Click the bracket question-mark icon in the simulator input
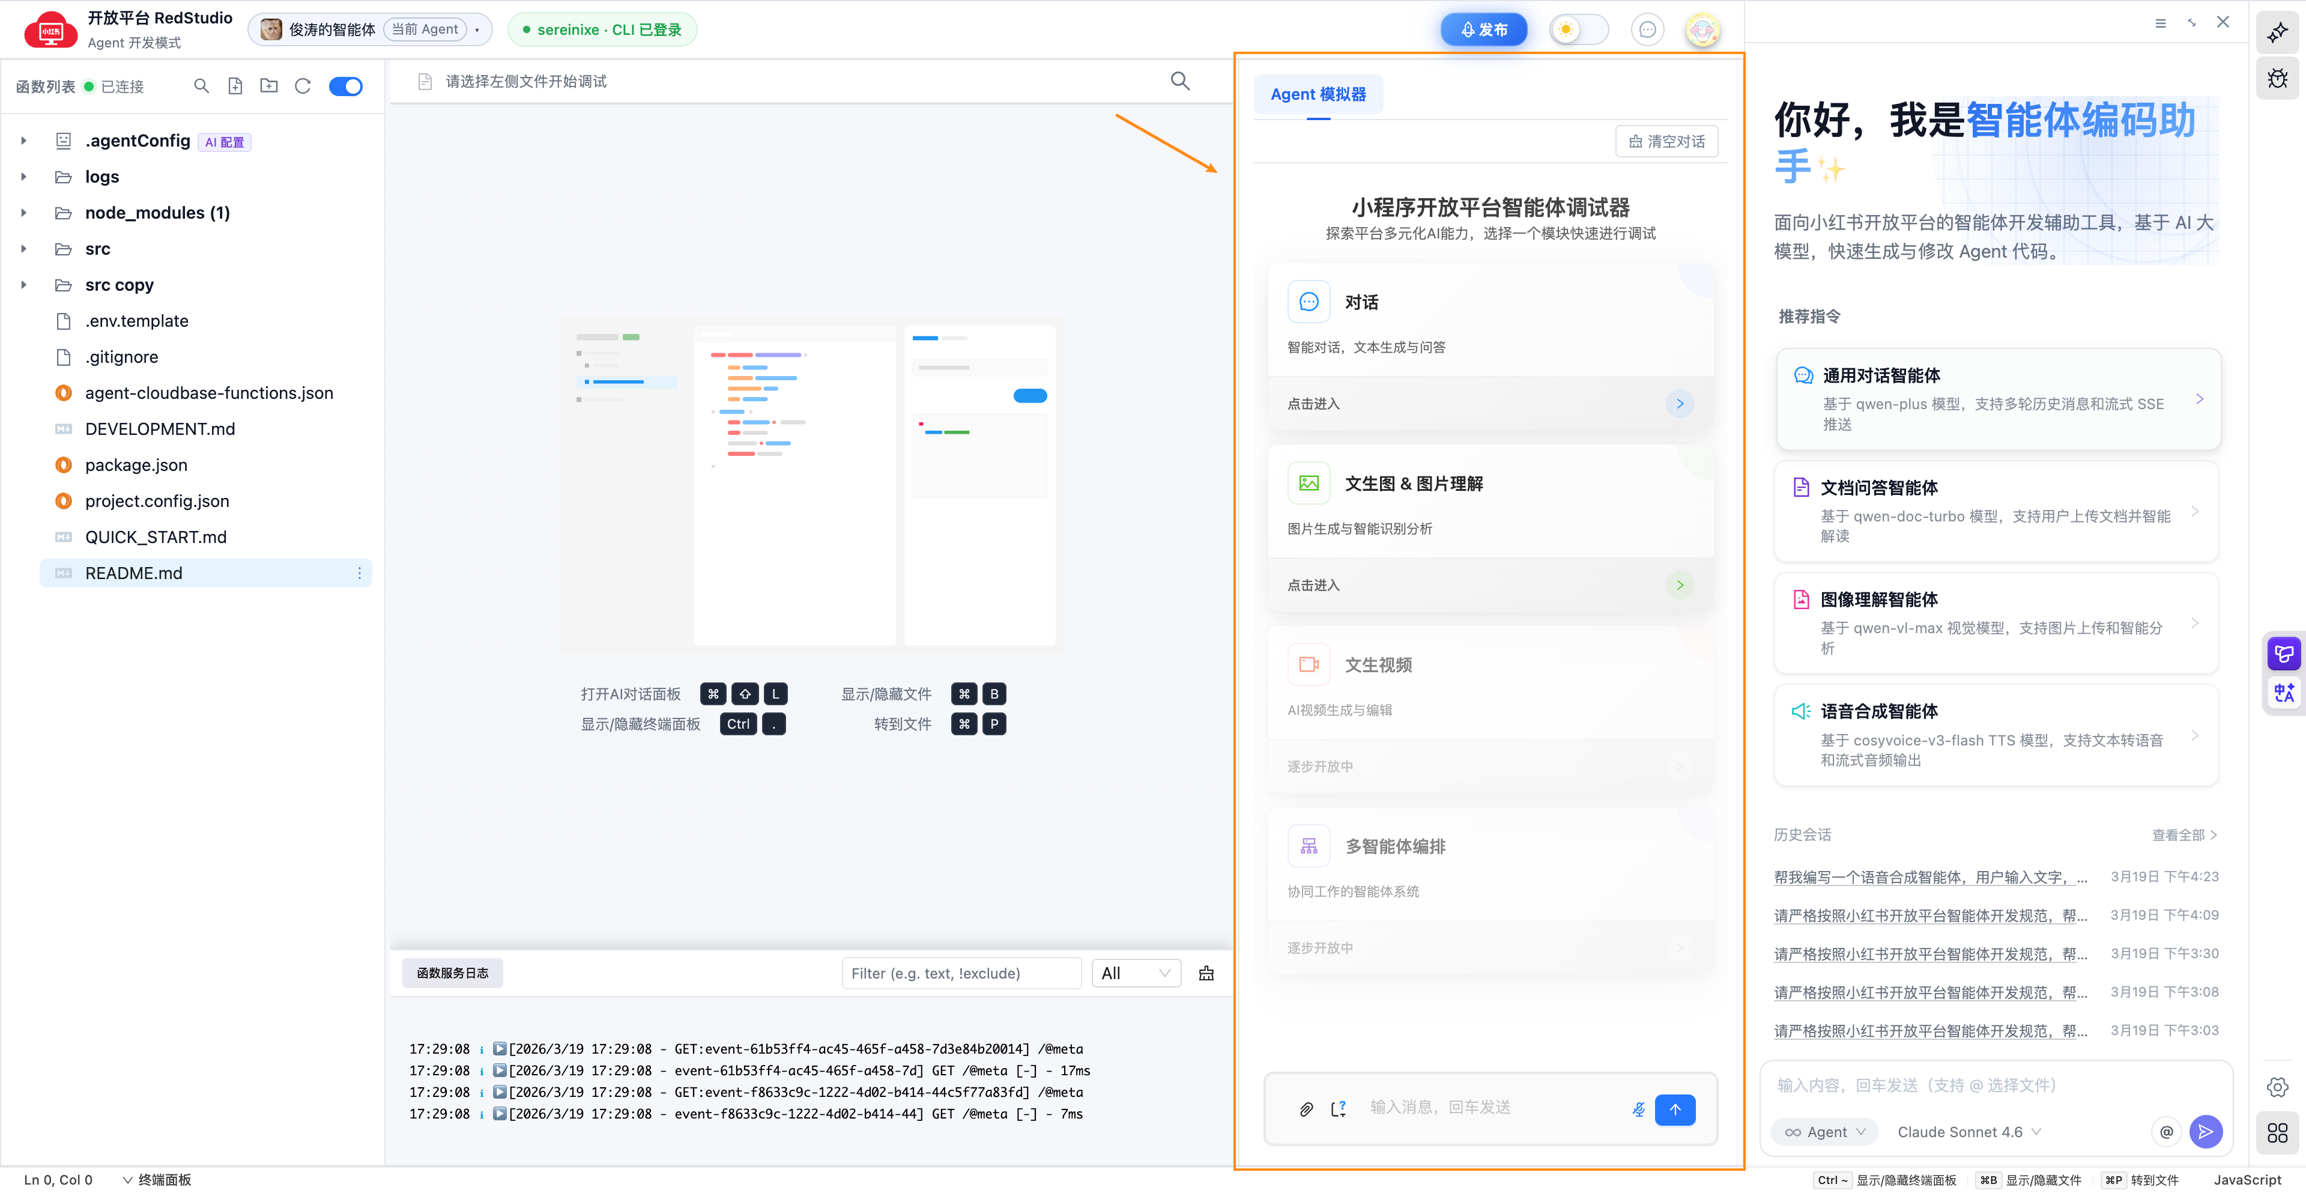2306x1193 pixels. click(1339, 1110)
